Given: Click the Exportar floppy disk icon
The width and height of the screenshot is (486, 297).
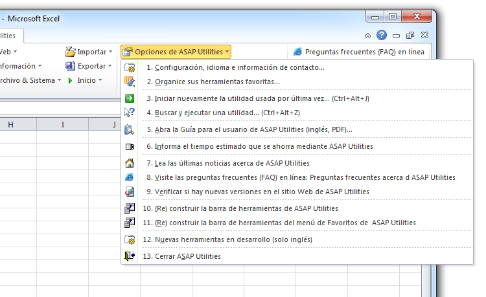Looking at the screenshot, I should point(70,66).
